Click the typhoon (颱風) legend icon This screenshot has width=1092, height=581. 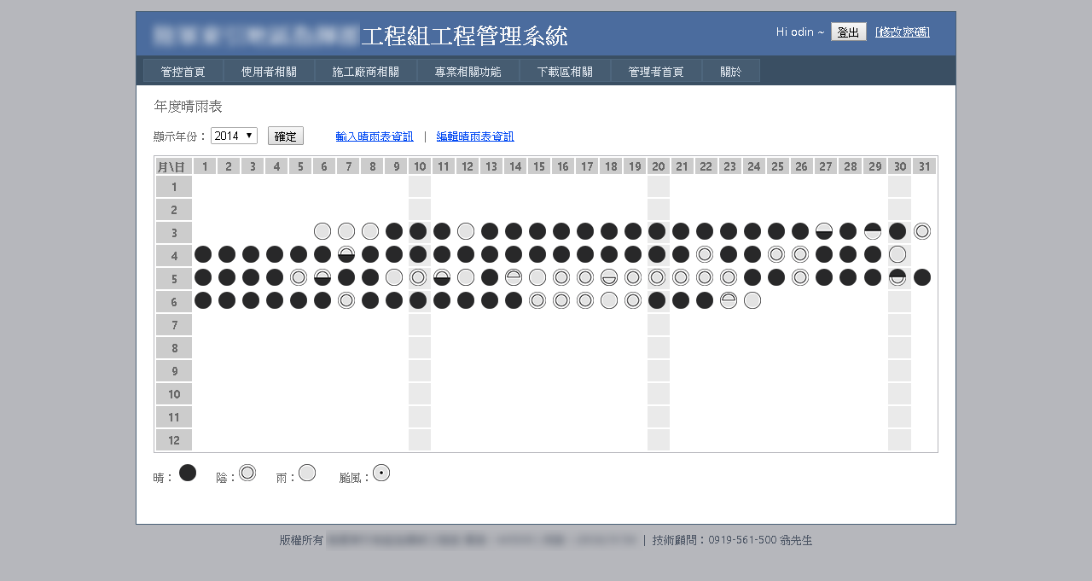click(381, 473)
